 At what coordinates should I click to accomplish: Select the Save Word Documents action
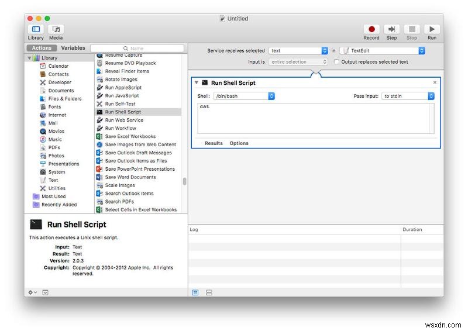(x=130, y=177)
